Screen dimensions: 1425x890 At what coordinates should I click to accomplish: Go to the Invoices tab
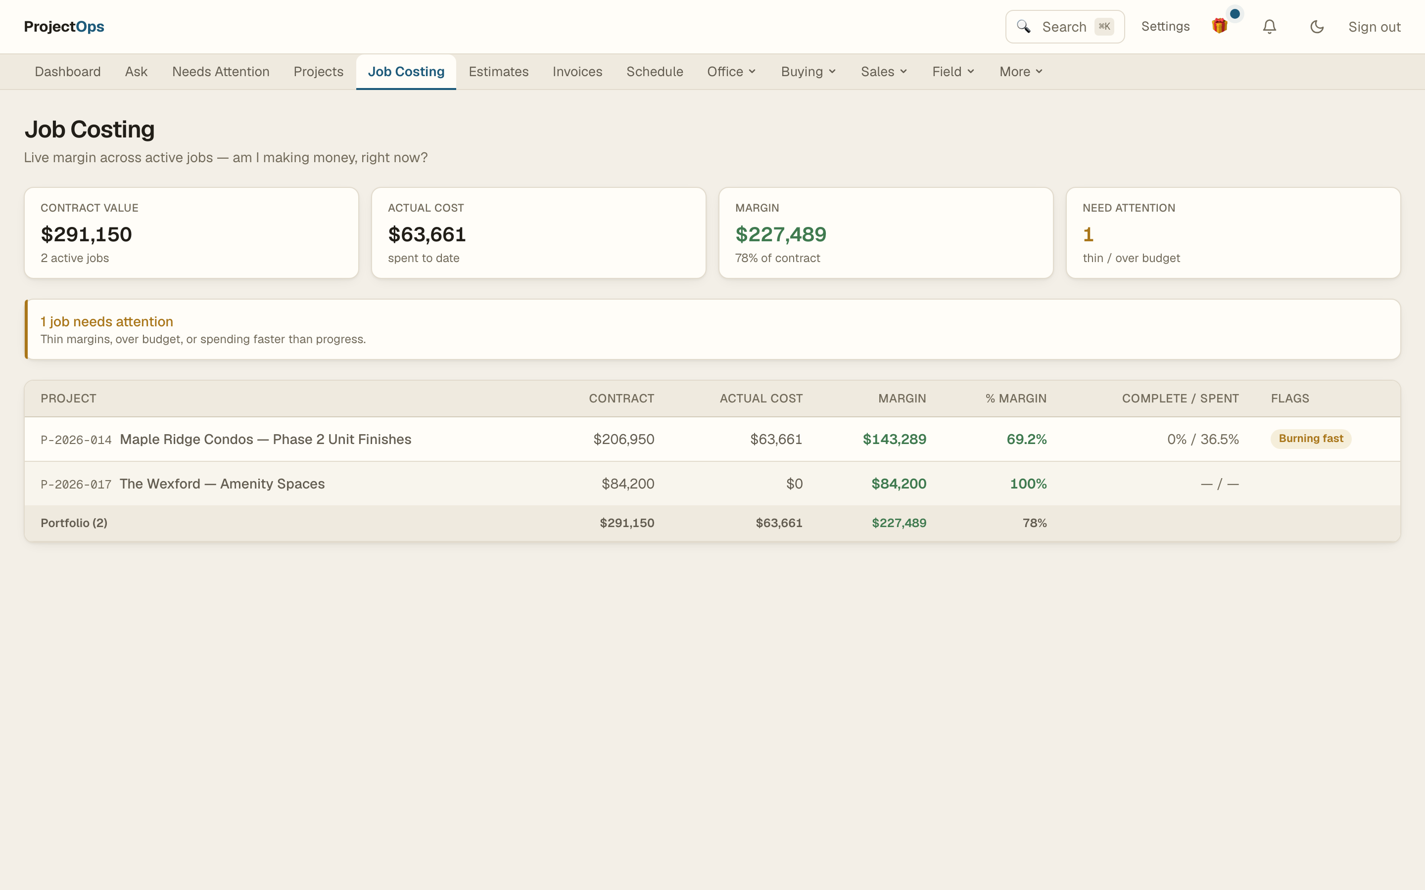click(577, 72)
